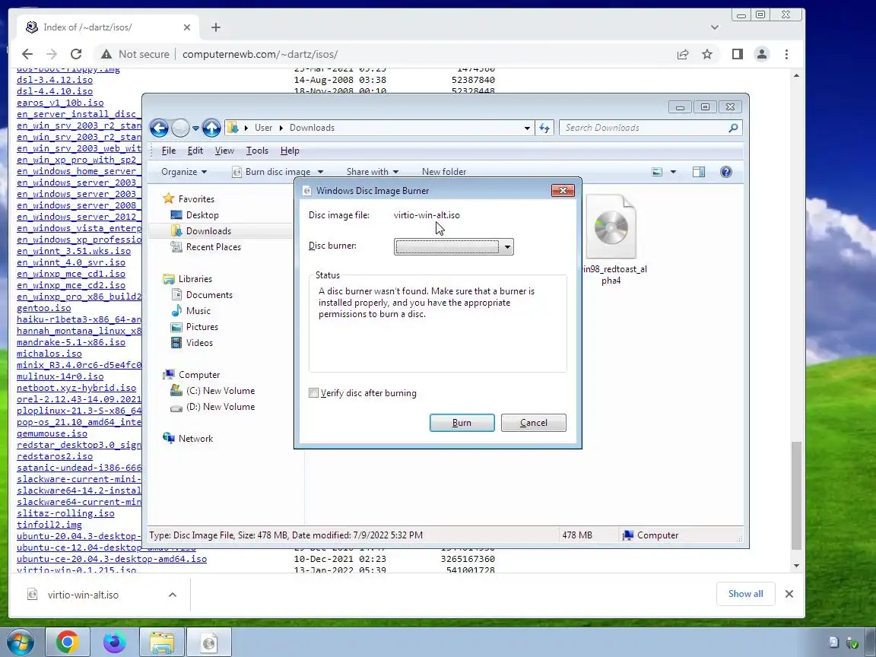
Task: Select the win98_redtoast_alpha4 disc image file
Action: pos(611,240)
